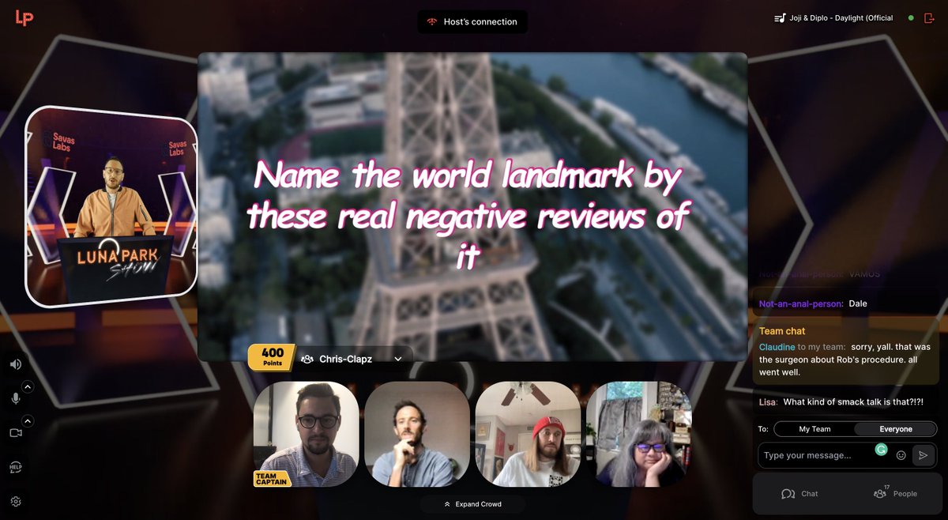Image resolution: width=948 pixels, height=520 pixels.
Task: Click the Team chat header
Action: [782, 331]
